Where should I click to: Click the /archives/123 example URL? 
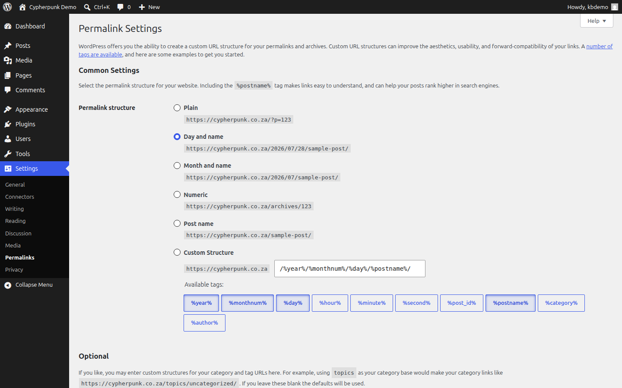249,206
